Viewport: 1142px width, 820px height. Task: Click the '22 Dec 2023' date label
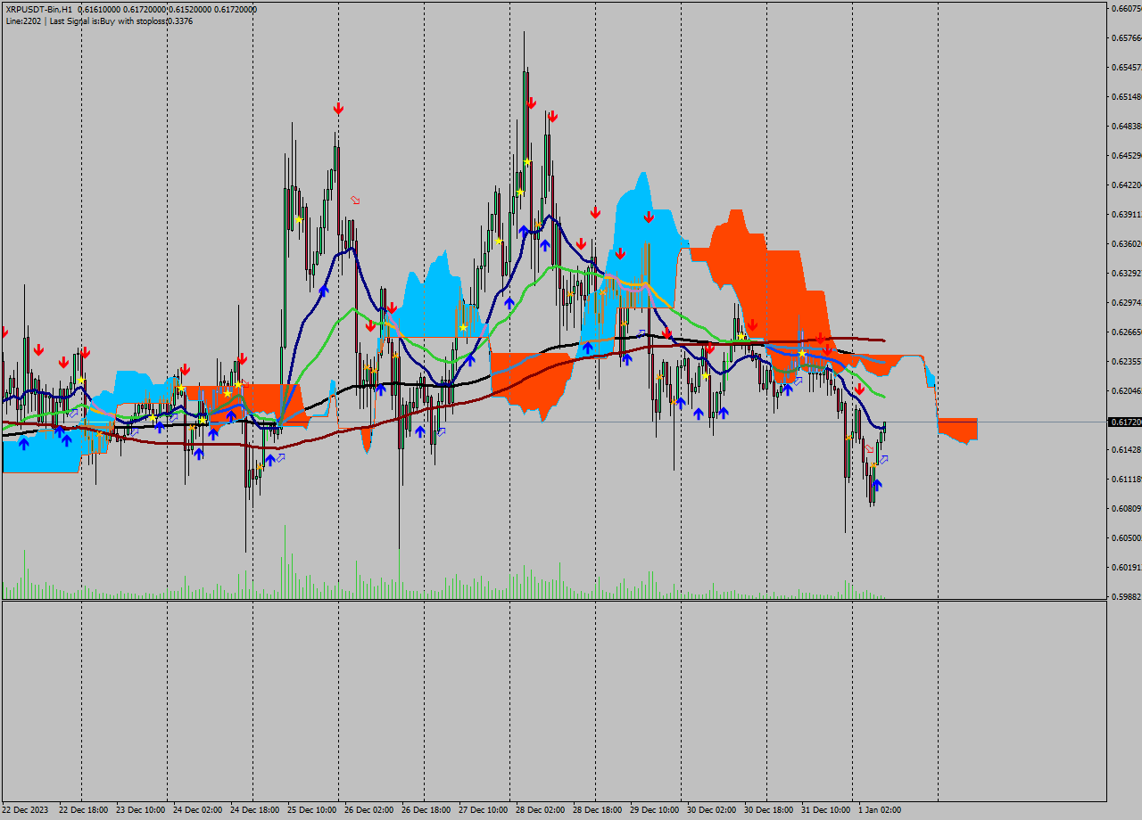(x=26, y=810)
